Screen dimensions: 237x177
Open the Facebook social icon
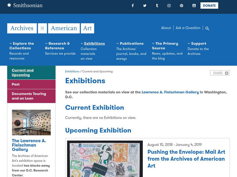pos(133,5)
